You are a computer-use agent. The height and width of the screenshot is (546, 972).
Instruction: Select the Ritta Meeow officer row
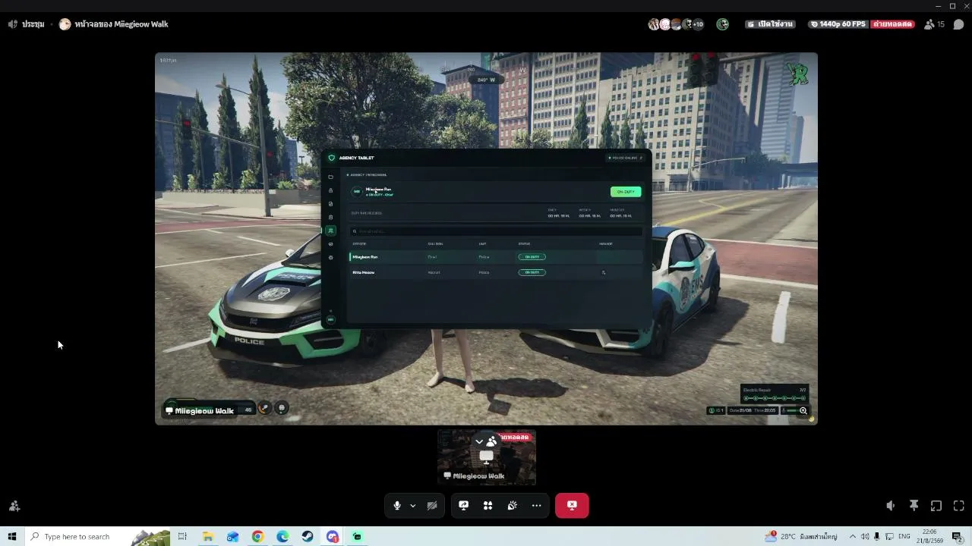click(497, 272)
